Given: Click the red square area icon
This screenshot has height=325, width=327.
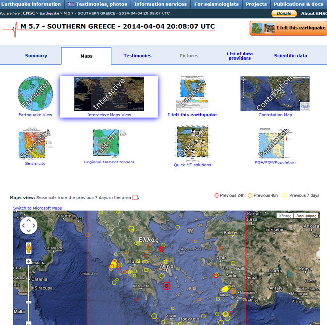Looking at the screenshot, I should pos(135,197).
